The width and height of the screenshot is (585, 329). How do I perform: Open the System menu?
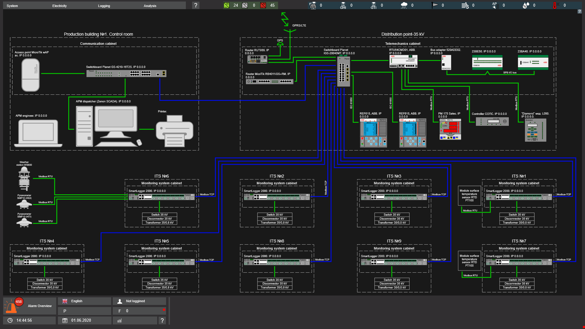[x=12, y=6]
